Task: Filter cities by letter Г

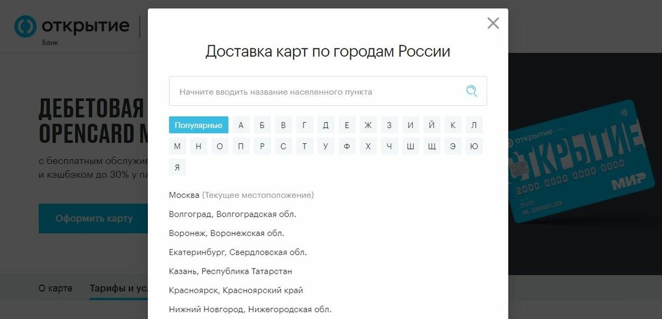Action: coord(305,125)
